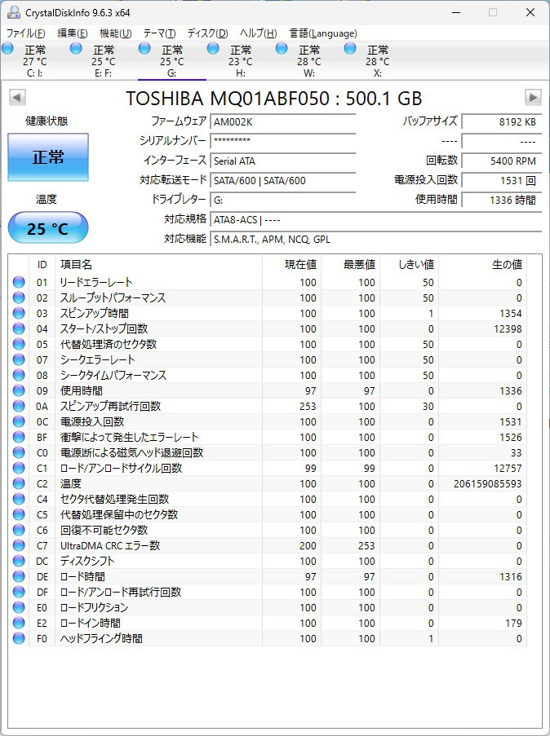Select the ヘッドフライング時間 attribute name

point(101,638)
